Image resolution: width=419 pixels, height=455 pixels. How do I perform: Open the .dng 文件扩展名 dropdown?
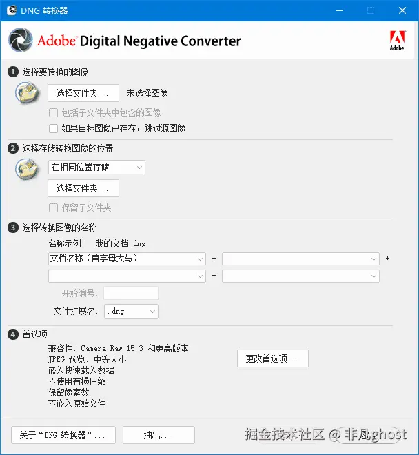[131, 312]
